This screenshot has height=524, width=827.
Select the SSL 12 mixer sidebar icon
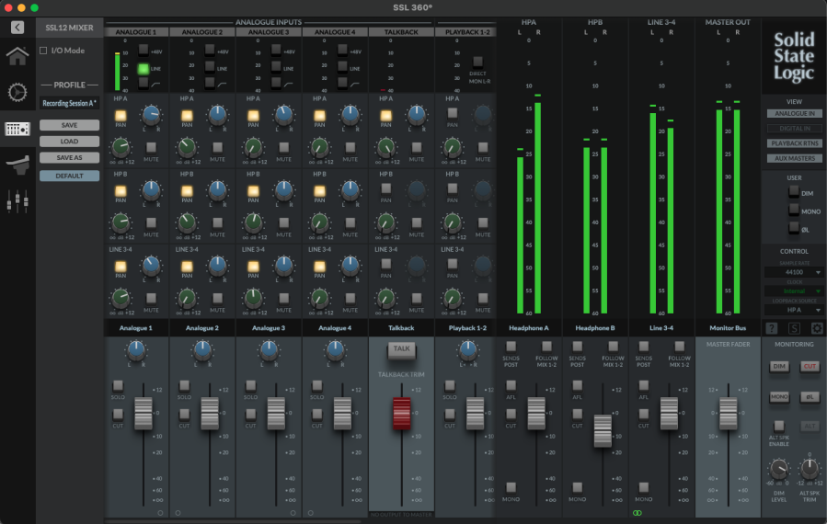[17, 129]
